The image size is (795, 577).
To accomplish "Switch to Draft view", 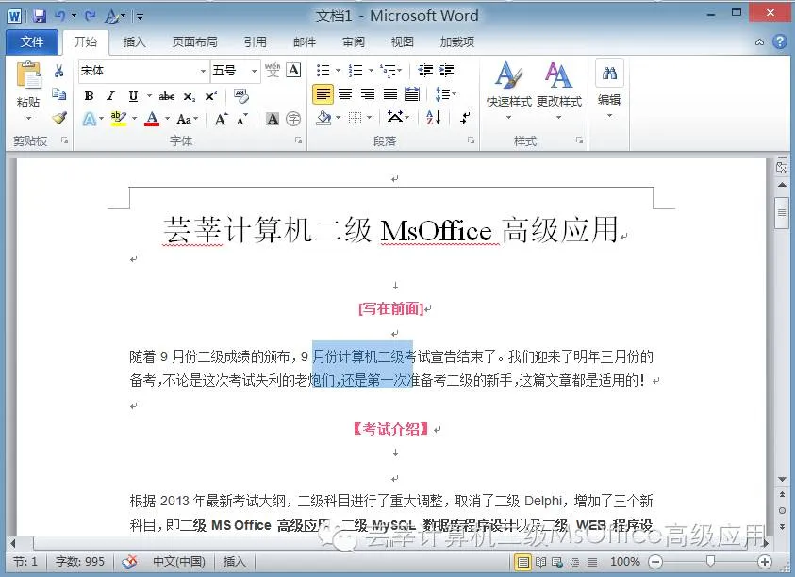I will [x=591, y=562].
